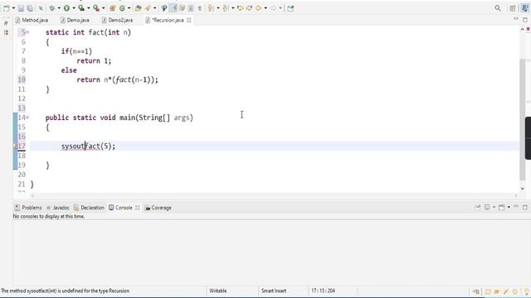
Task: Open the Back history dropdown arrow
Action: click(x=265, y=8)
